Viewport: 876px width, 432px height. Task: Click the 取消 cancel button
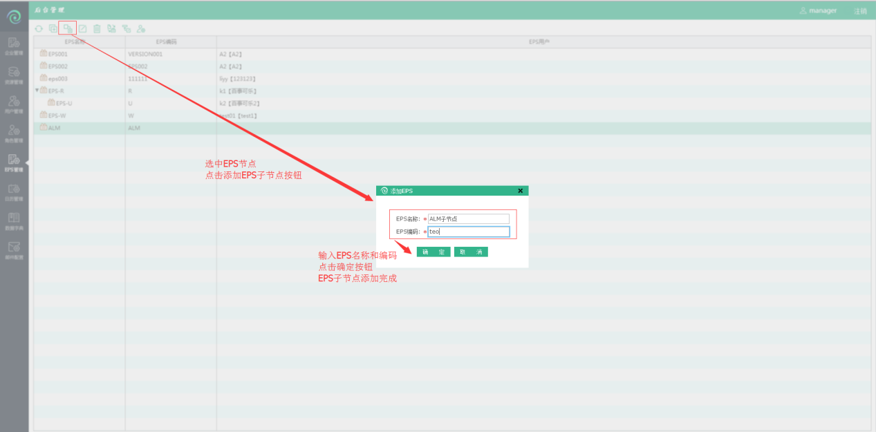coord(471,252)
